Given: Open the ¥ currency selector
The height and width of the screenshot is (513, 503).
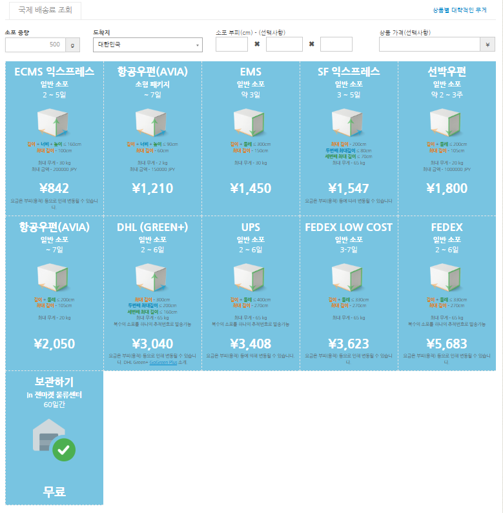Looking at the screenshot, I should pyautogui.click(x=488, y=45).
